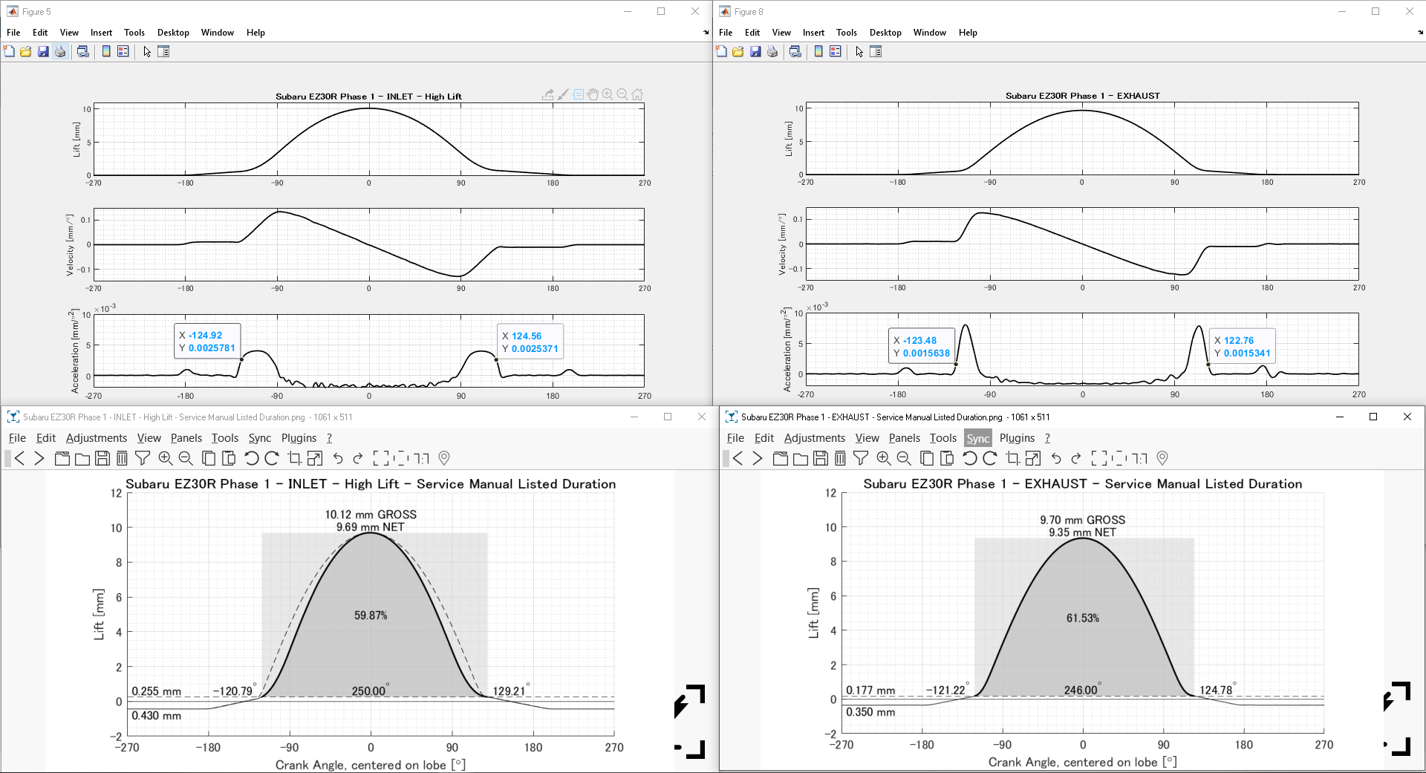
Task: Click axes Zoom Out icon above INLET plot
Action: [x=622, y=94]
